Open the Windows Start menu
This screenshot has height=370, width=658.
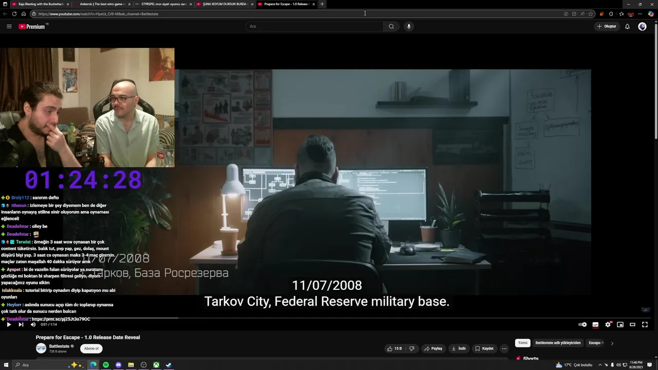6,365
